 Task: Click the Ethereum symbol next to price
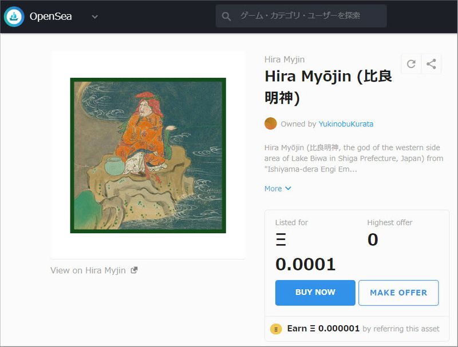[x=281, y=240]
